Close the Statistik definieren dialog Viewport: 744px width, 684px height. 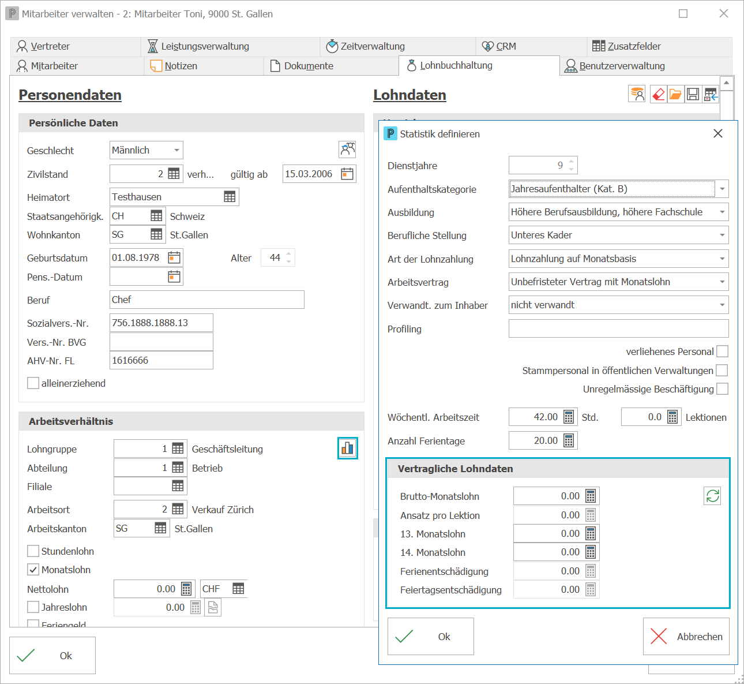(x=718, y=133)
